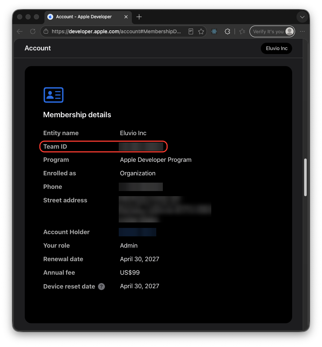The width and height of the screenshot is (322, 347).
Task: Click the membership card icon
Action: tap(54, 95)
